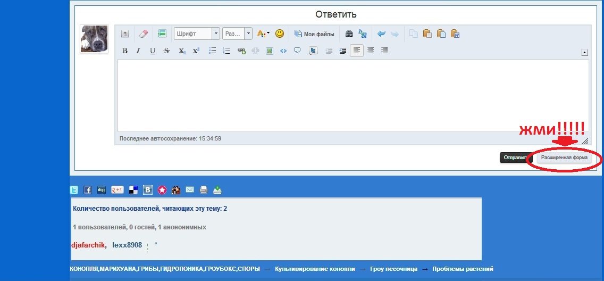Toggle italic formatting
The width and height of the screenshot is (604, 281).
click(x=138, y=51)
